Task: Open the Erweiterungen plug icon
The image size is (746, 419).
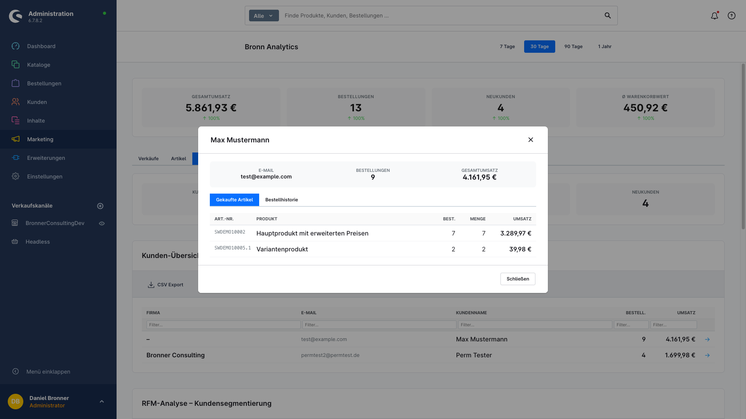Action: [16, 158]
